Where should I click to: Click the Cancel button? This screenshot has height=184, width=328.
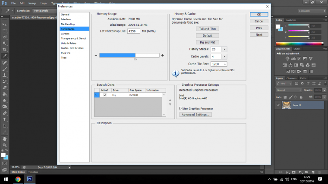click(x=259, y=21)
